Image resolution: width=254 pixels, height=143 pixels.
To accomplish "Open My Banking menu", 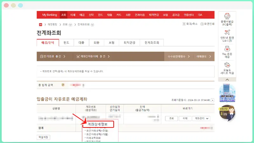I will 50,15.
